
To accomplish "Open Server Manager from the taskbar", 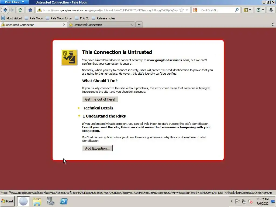I will [x=50, y=201].
